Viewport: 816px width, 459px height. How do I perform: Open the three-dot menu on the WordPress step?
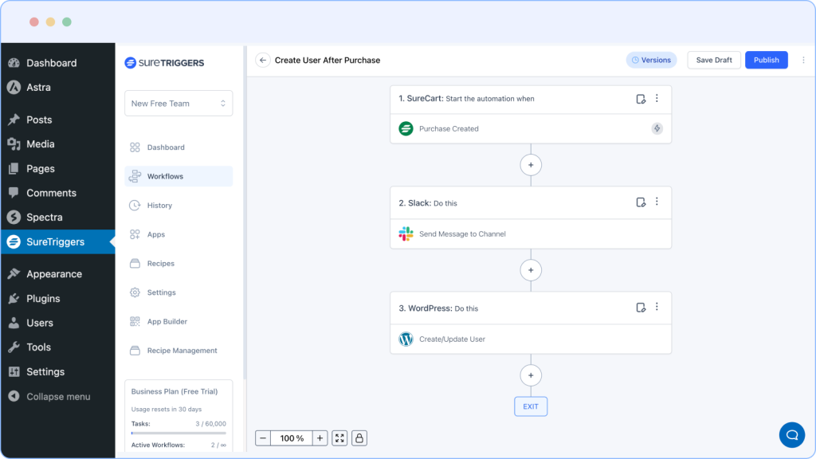(x=657, y=308)
